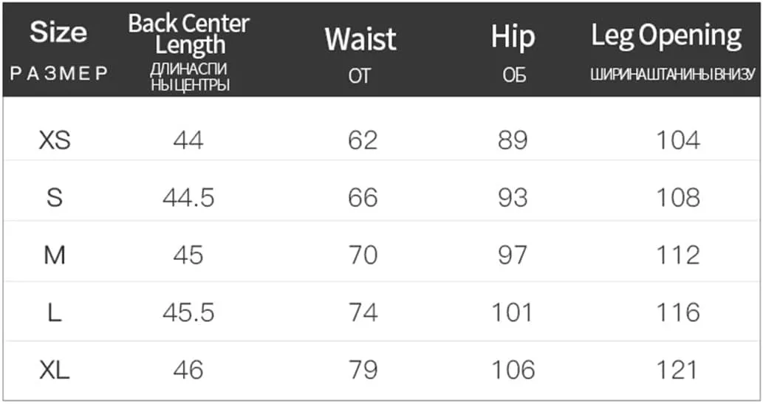
Task: Click the Size column header
Action: pos(58,32)
